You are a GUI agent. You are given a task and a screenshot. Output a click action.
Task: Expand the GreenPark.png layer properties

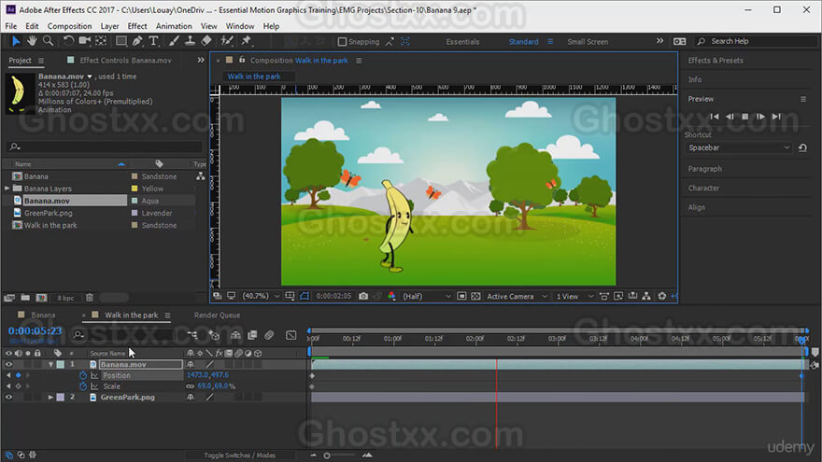[50, 397]
